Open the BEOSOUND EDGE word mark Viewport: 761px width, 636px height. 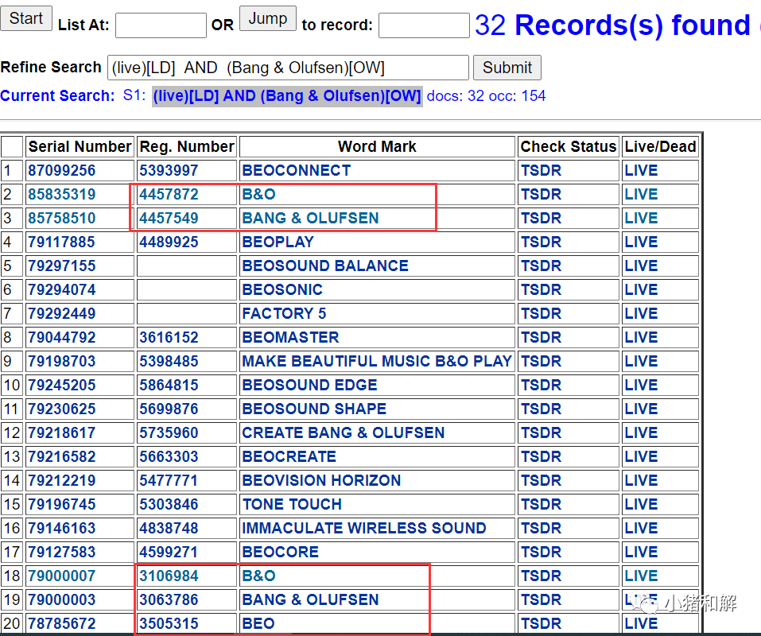[309, 385]
